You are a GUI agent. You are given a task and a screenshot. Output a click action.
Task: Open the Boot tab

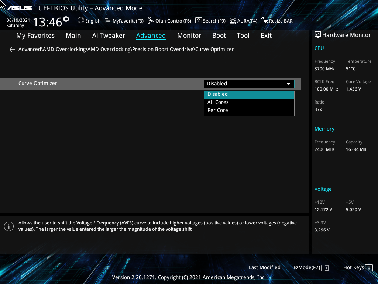pos(219,35)
